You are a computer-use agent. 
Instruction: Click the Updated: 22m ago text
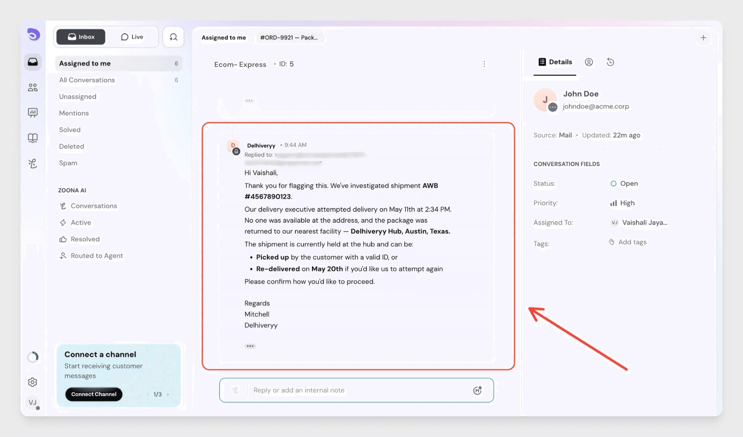click(611, 135)
